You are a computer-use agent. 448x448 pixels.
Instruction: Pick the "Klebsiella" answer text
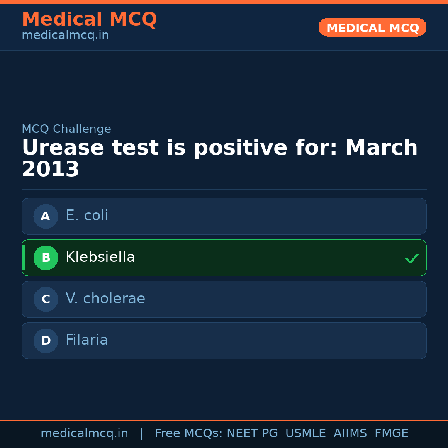point(100,257)
